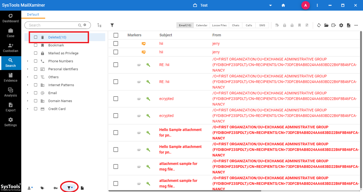Switch to the Loose Files tab
The height and width of the screenshot is (192, 363).
(219, 25)
